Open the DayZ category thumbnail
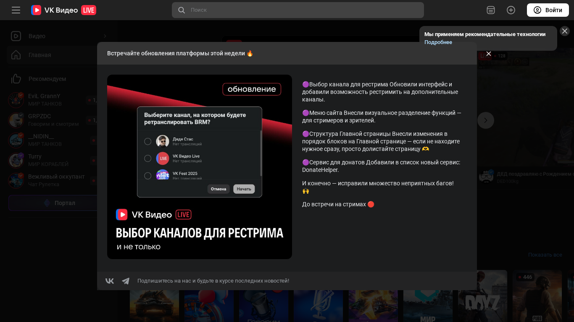This screenshot has width=574, height=322. pos(482,296)
